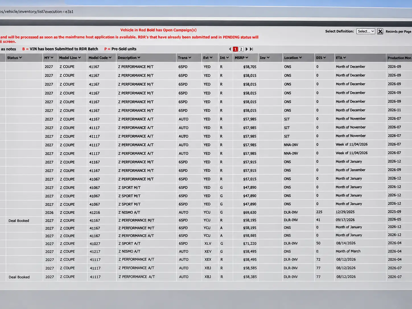Jump to last page arrow in pagination
This screenshot has height=309, width=412.
click(252, 49)
